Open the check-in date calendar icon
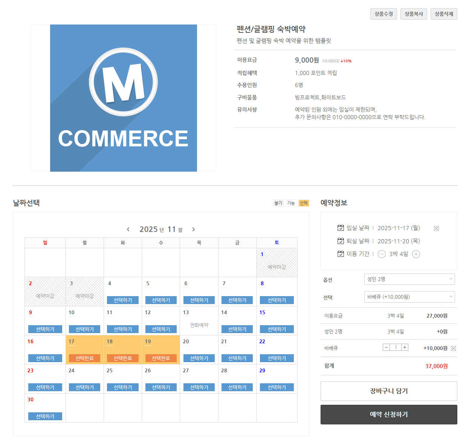The image size is (469, 441). click(x=340, y=227)
